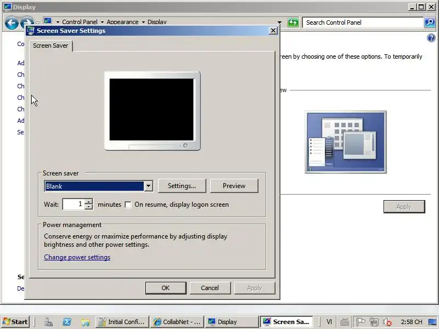Click the Display window title bar icon
The width and height of the screenshot is (439, 329).
[x=8, y=7]
